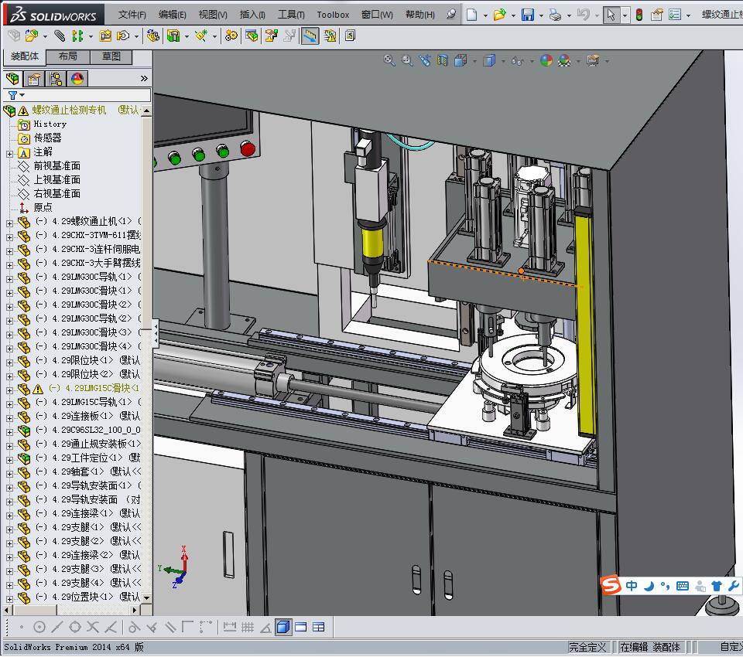Toggle the 3D shaded cube button in bottom toolbar
Screen dimensions: 743x657
282,627
